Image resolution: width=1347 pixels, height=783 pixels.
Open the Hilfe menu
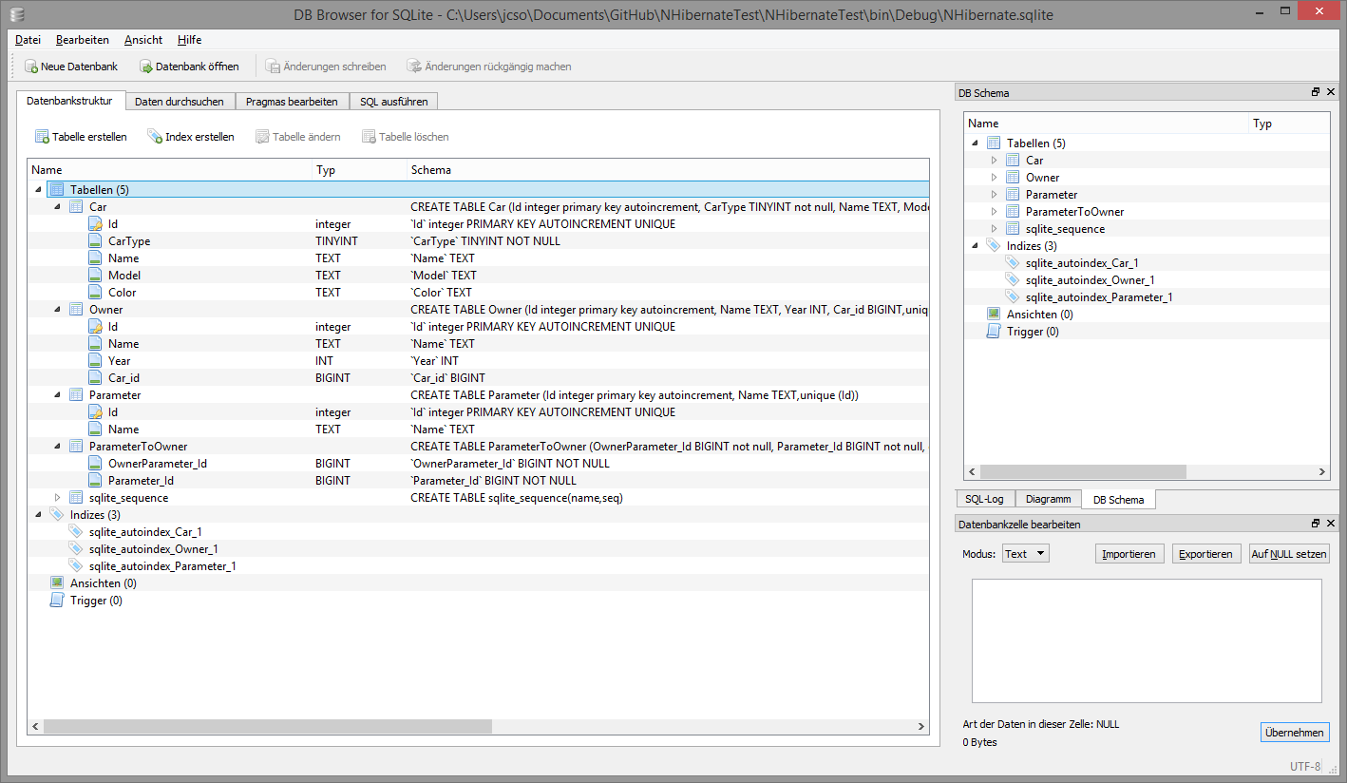189,40
